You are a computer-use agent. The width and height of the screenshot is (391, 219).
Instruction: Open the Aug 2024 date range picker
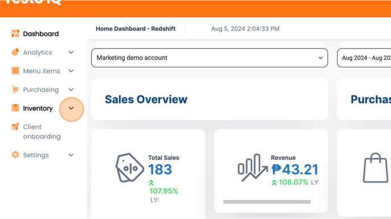pyautogui.click(x=364, y=58)
